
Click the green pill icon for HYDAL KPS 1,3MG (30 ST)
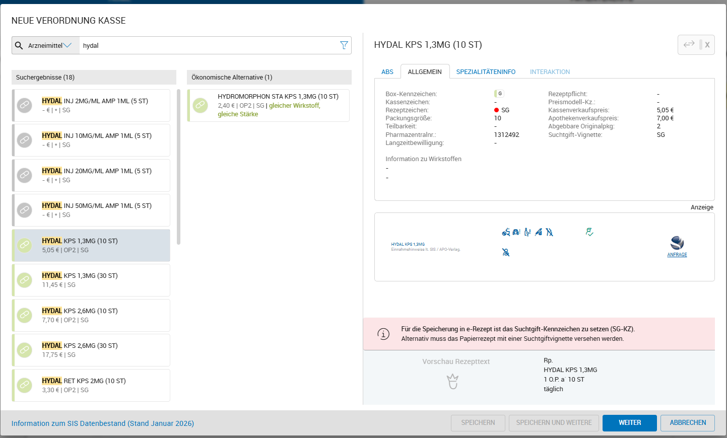pos(25,280)
